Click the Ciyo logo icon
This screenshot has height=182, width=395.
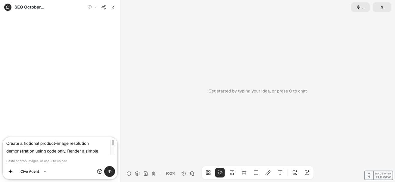[x=8, y=7]
